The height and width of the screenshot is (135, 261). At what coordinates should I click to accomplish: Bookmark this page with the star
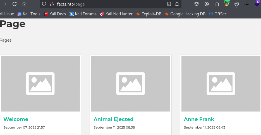[x=177, y=4]
